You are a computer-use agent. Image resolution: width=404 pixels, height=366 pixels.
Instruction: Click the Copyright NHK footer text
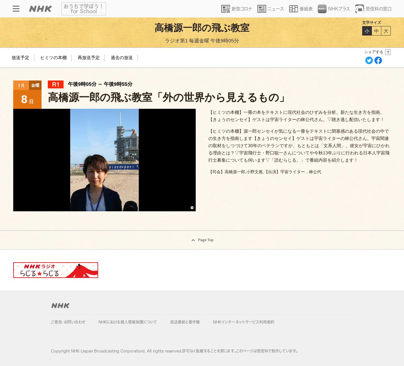pyautogui.click(x=175, y=351)
